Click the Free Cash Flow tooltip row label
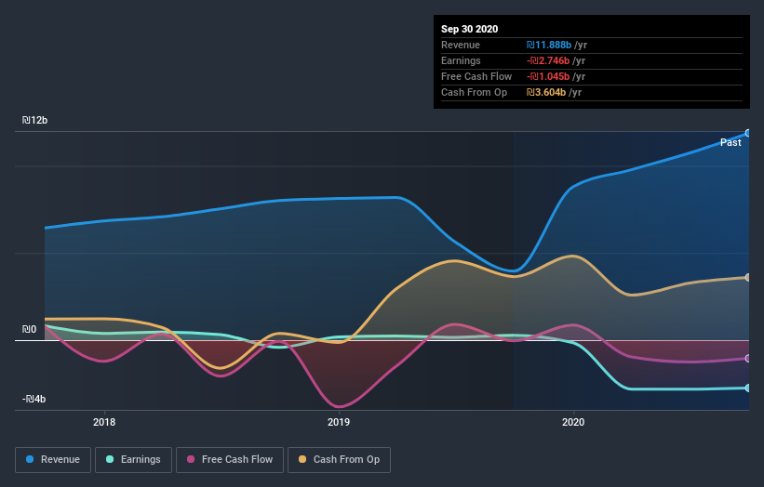The width and height of the screenshot is (764, 487). (x=476, y=76)
